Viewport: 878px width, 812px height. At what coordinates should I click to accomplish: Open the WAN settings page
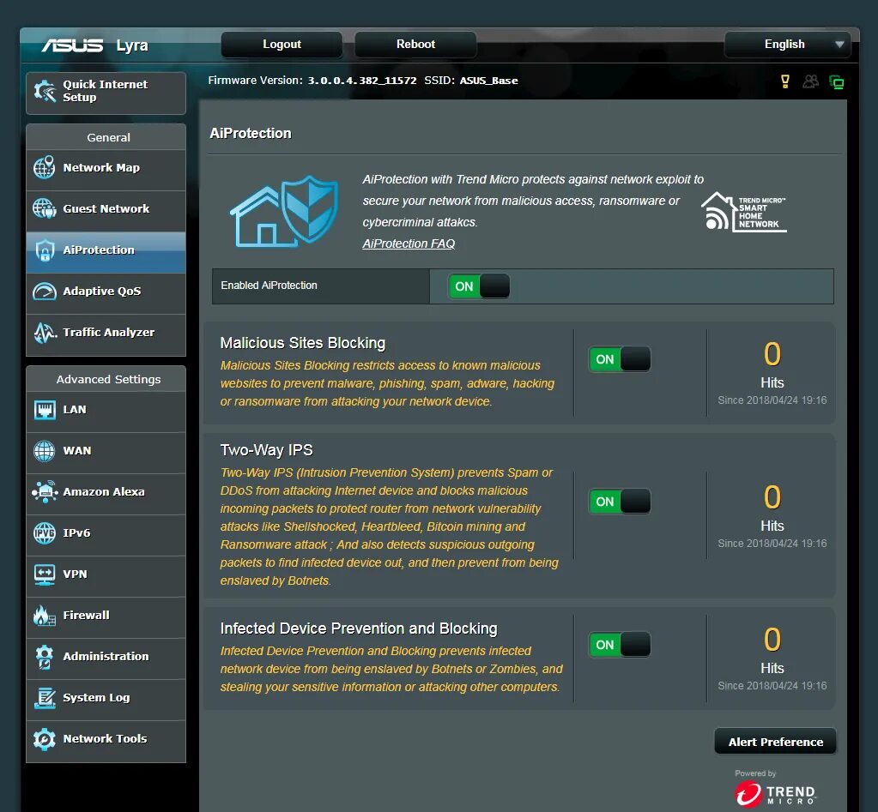[x=106, y=451]
